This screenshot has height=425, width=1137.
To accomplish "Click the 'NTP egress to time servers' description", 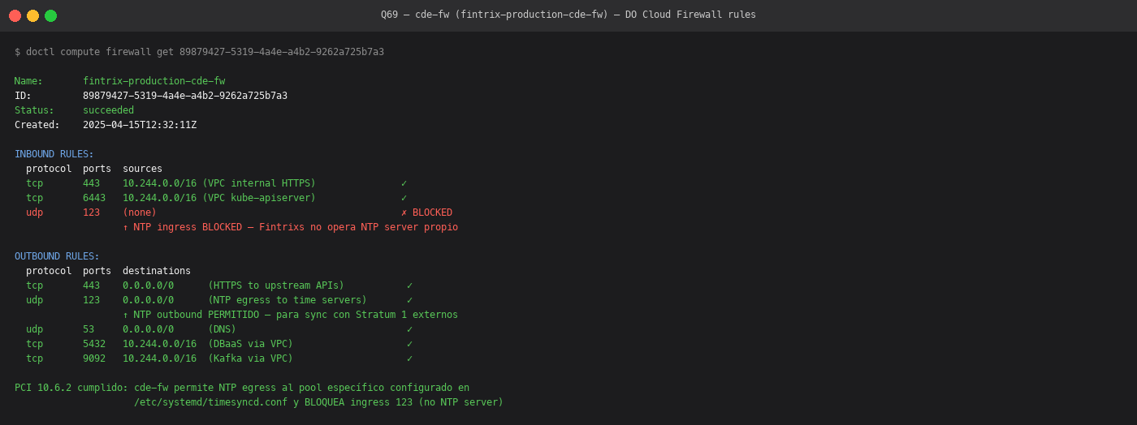I will coord(287,300).
